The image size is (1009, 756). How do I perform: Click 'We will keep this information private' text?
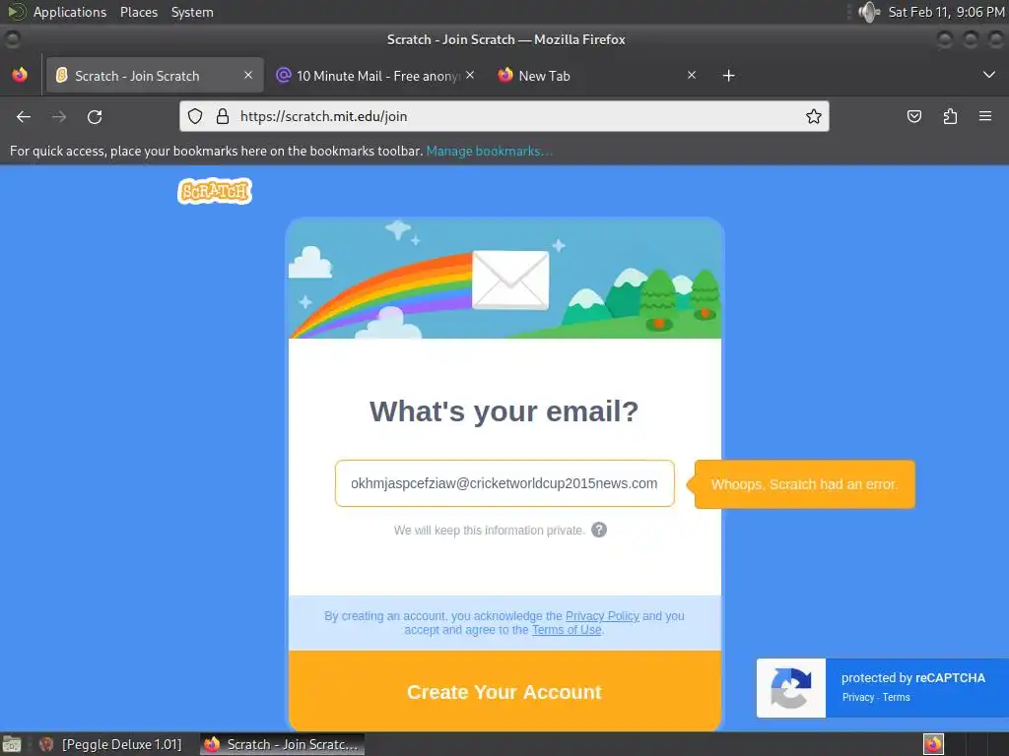coord(489,531)
